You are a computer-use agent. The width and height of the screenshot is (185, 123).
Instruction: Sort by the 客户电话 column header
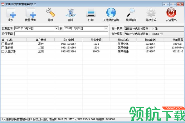[68, 40]
